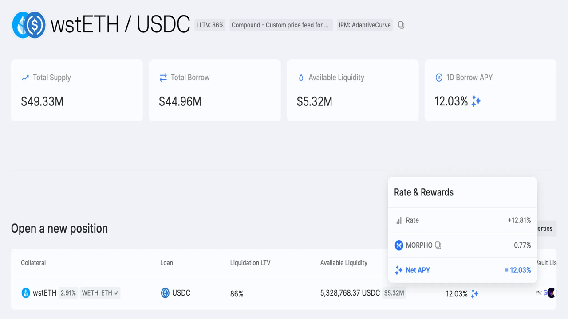Sort by the Available Liquidity column header

coord(344,263)
